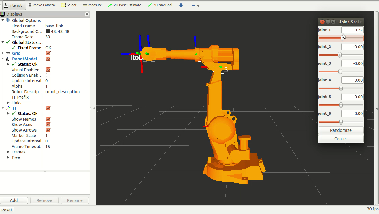
Task: Click the blue plus add-tool icon
Action: (181, 5)
